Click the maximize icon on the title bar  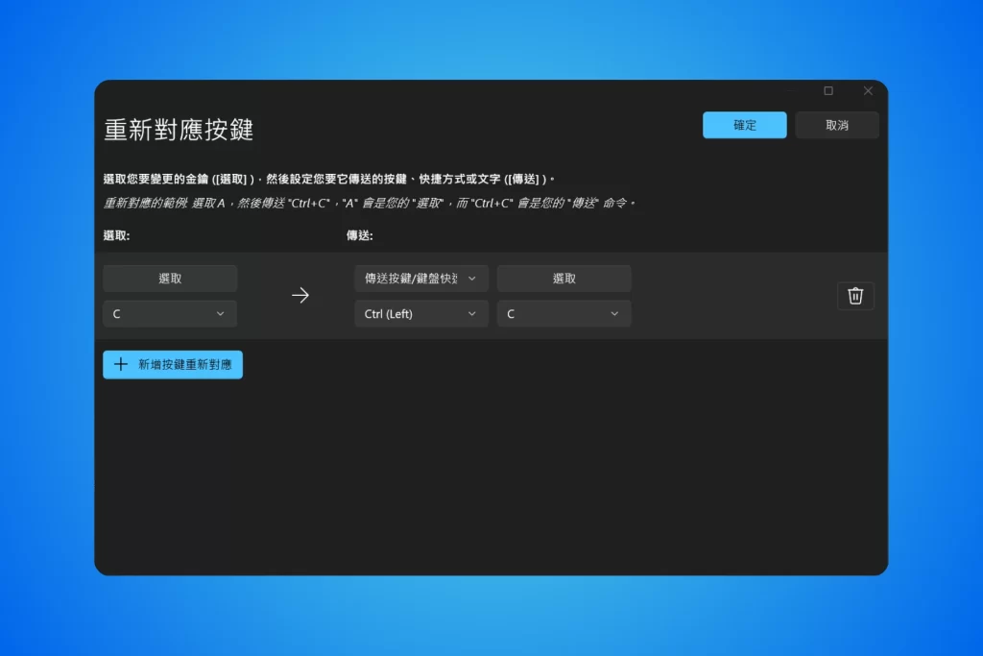tap(827, 90)
